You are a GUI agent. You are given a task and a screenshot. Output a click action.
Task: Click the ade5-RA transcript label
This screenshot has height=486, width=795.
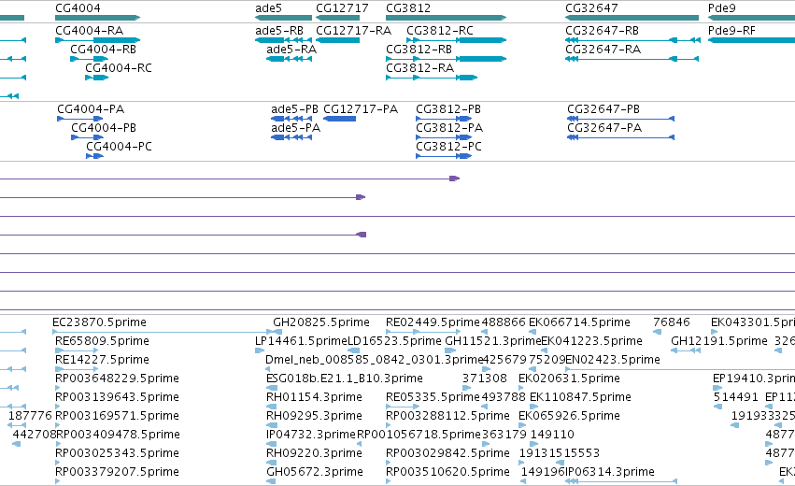coord(291,50)
